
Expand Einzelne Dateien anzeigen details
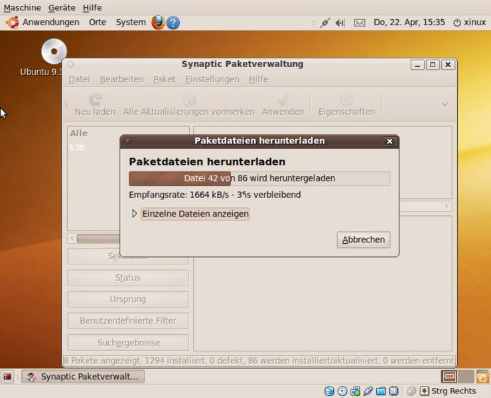(x=135, y=214)
